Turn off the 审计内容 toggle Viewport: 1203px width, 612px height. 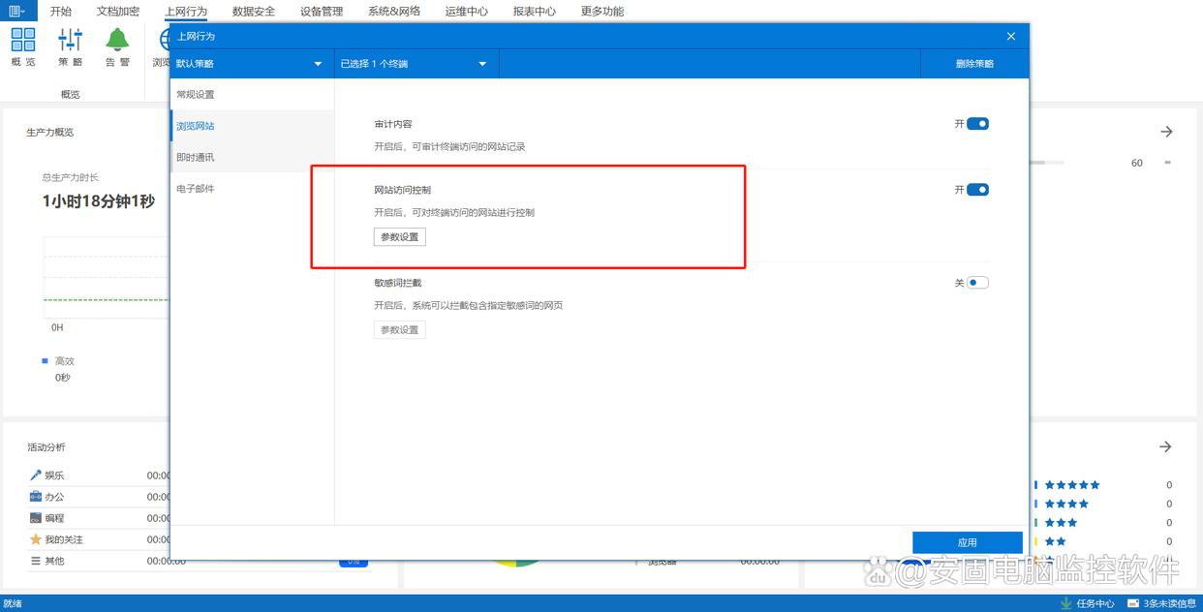click(977, 124)
